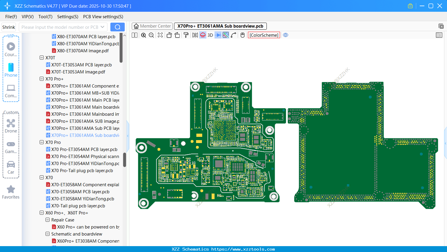Open the model number dropdown arrow
Image resolution: width=447 pixels, height=252 pixels.
pos(102,27)
